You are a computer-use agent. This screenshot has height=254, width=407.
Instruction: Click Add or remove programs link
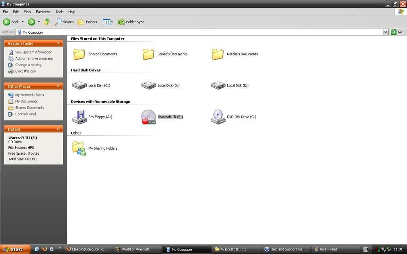click(x=34, y=59)
